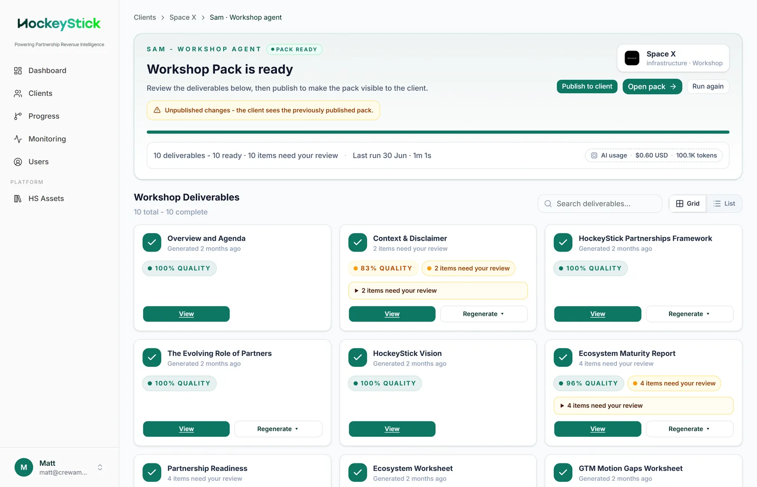Image resolution: width=757 pixels, height=487 pixels.
Task: Click "10 total - 10 complete" text
Action: 171,212
